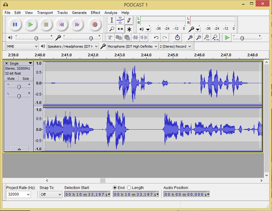The image size is (272, 211).
Task: Collapse the track with the up-arrow button
Action: click(x=19, y=149)
